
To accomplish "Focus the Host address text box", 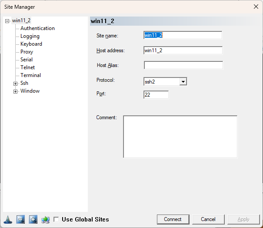I will (183, 50).
